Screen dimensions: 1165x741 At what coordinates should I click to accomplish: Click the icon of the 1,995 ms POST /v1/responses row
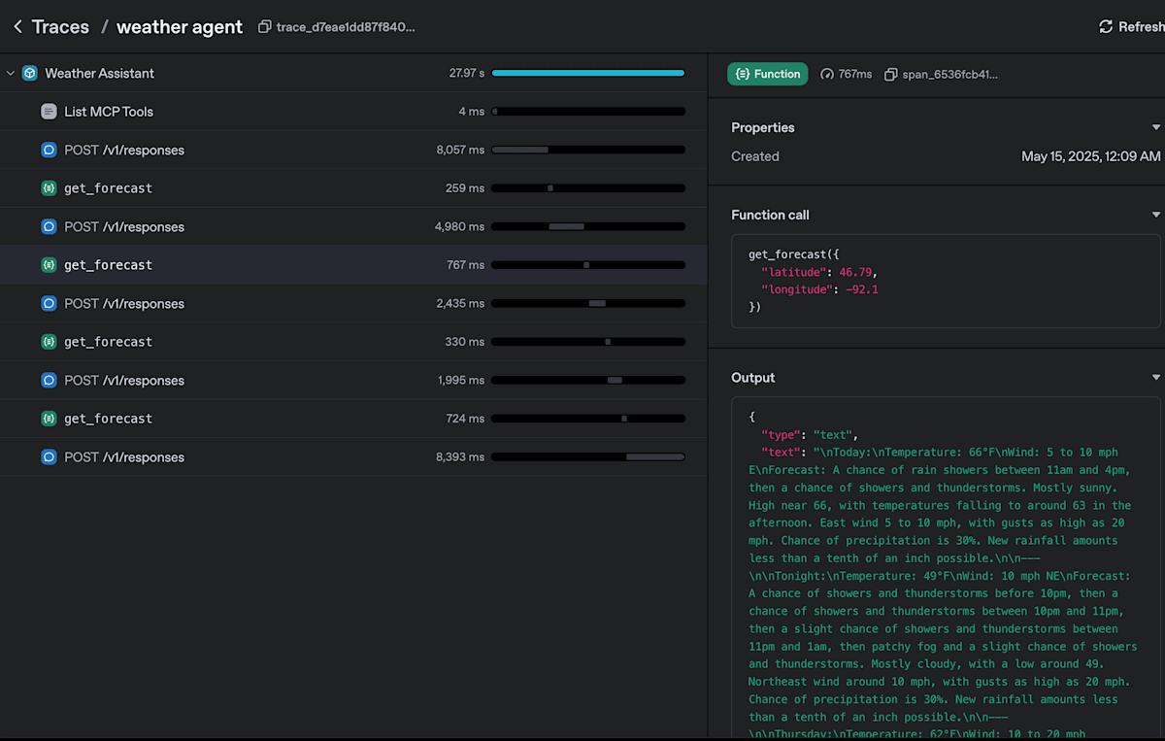(49, 380)
